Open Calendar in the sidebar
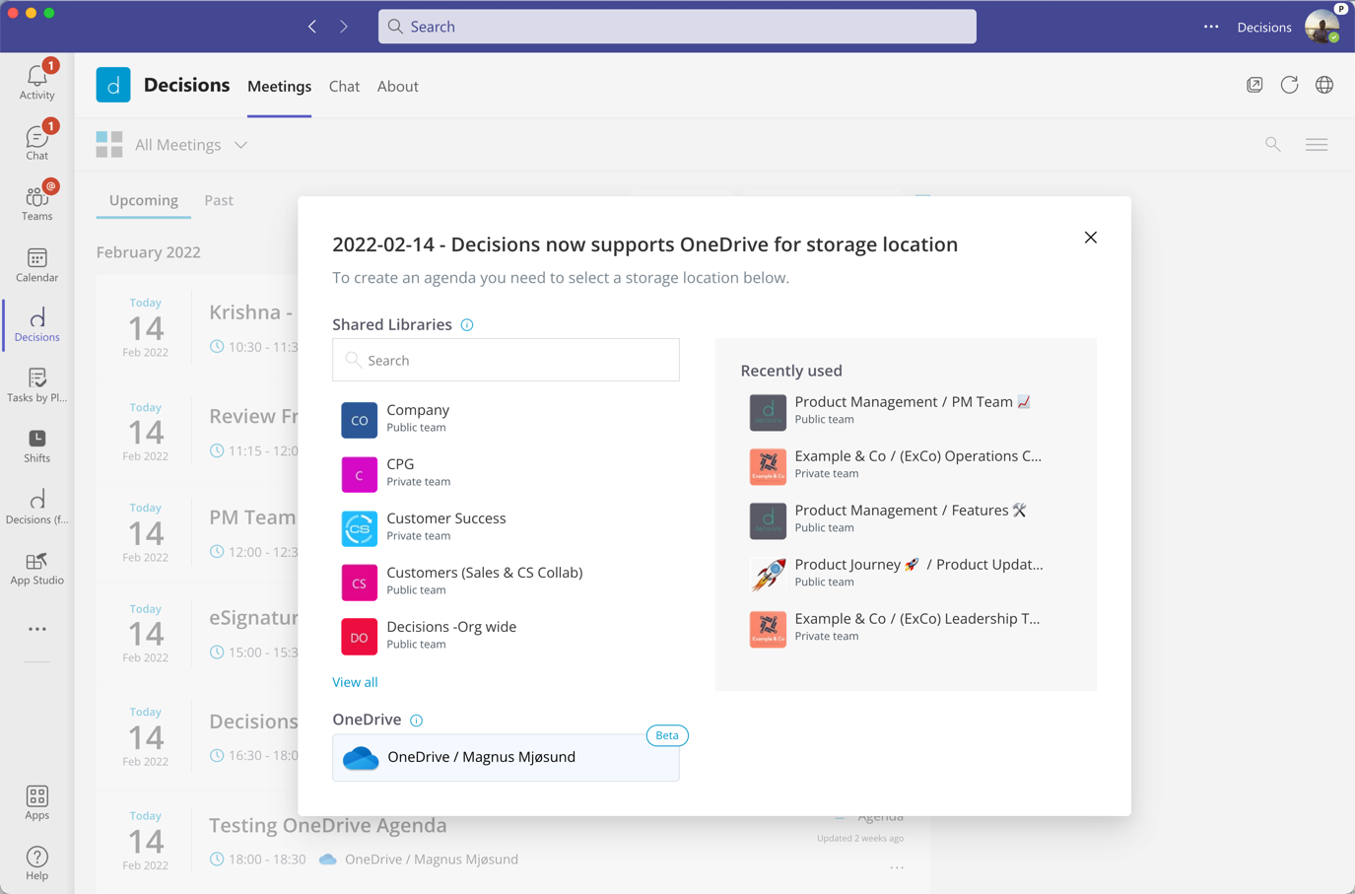 tap(36, 264)
